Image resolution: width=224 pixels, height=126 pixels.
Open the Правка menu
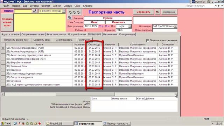tap(16, 6)
